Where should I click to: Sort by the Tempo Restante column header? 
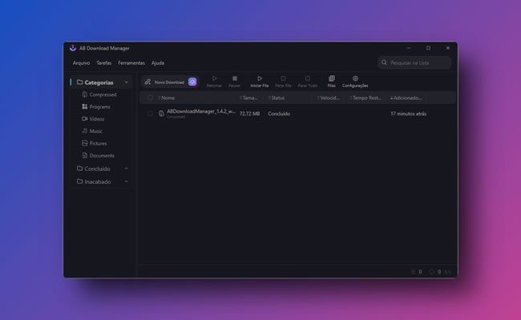pyautogui.click(x=367, y=98)
